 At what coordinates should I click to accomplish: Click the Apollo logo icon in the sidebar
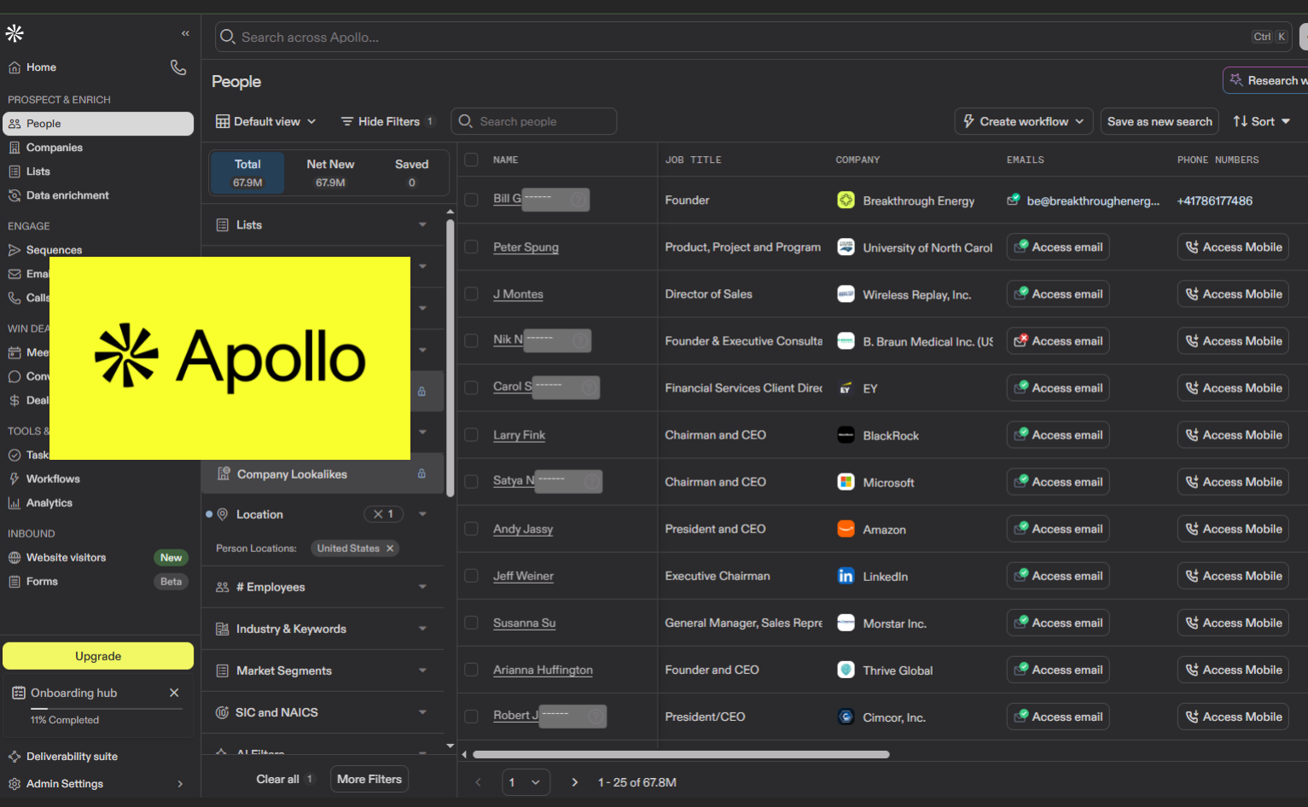[15, 33]
